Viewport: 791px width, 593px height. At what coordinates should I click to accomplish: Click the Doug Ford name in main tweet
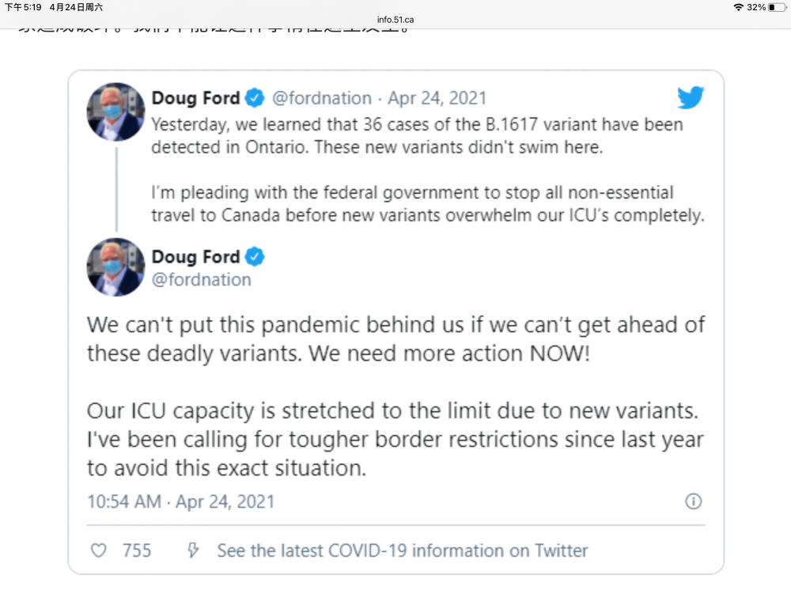[x=195, y=257]
